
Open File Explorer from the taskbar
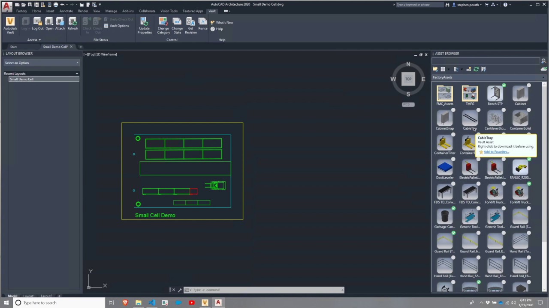pos(139,303)
